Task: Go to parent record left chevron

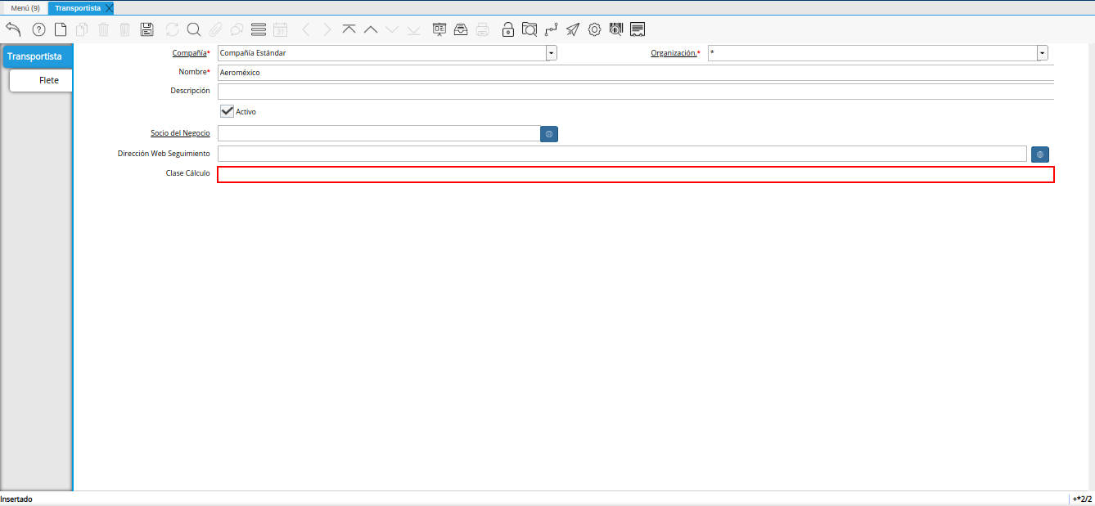Action: [306, 29]
